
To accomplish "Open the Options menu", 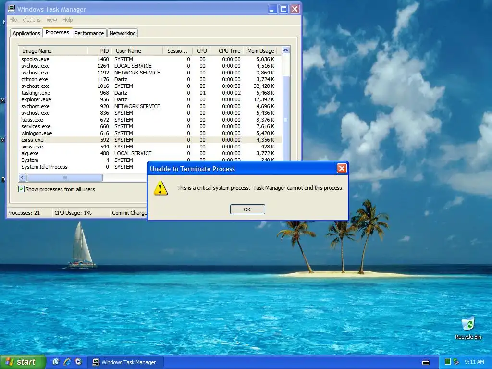I will point(31,20).
